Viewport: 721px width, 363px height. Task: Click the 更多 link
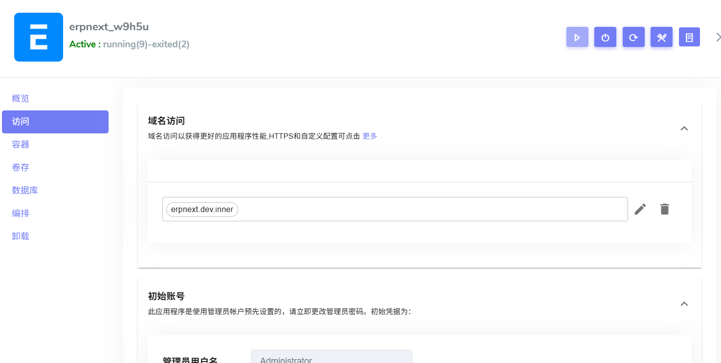tap(369, 136)
